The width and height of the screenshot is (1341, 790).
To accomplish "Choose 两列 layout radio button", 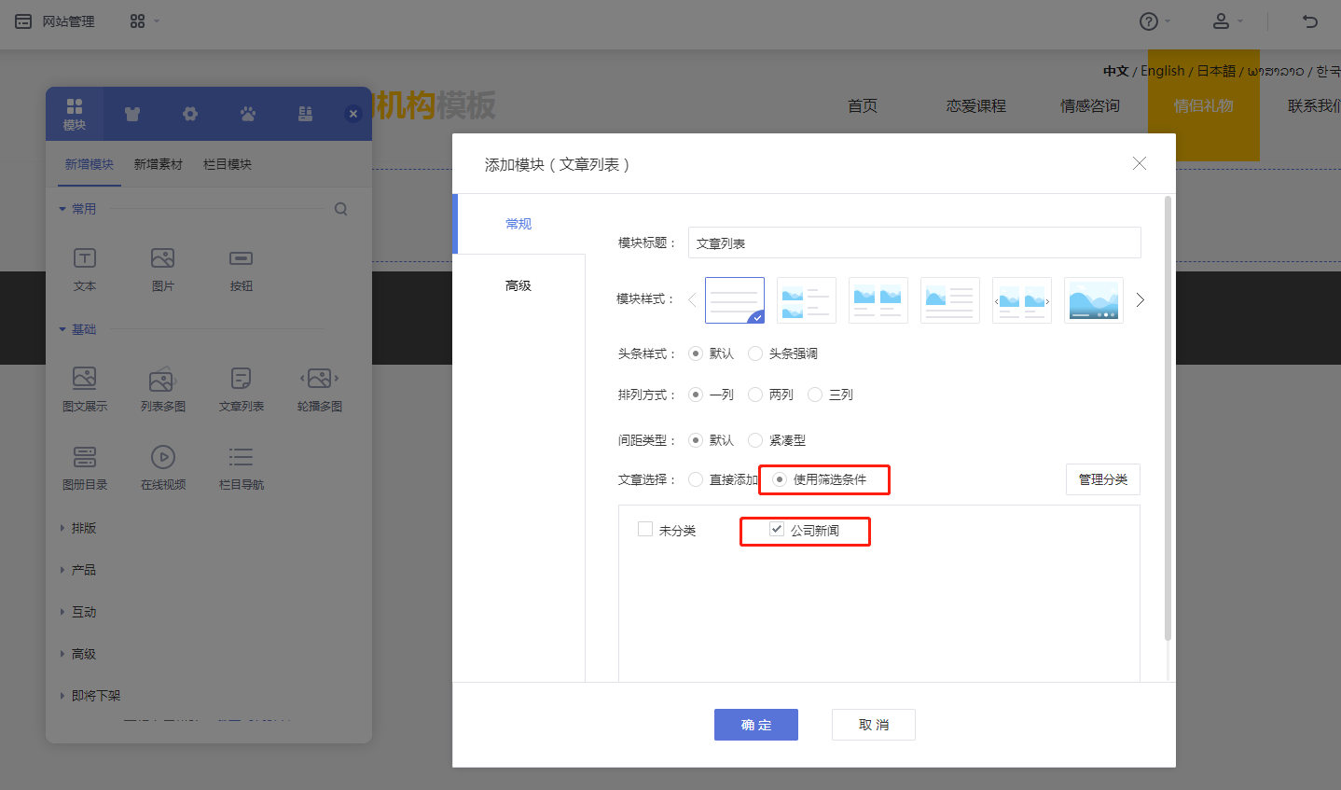I will 755,395.
